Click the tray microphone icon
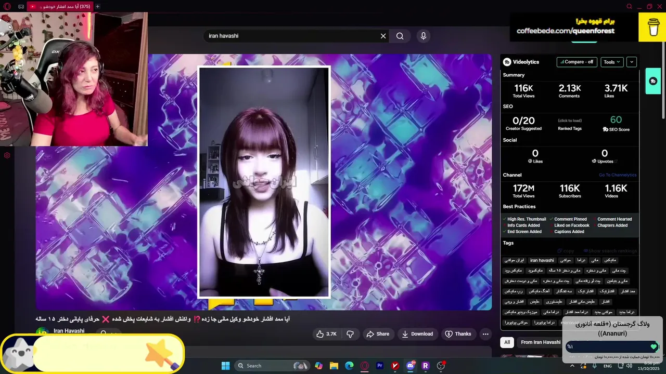The width and height of the screenshot is (666, 374). [594, 366]
